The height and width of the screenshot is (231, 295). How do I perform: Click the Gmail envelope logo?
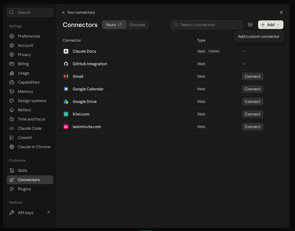click(x=66, y=76)
